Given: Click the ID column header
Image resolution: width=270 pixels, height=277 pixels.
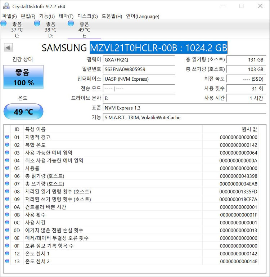Looking at the screenshot, I should point(17,129).
